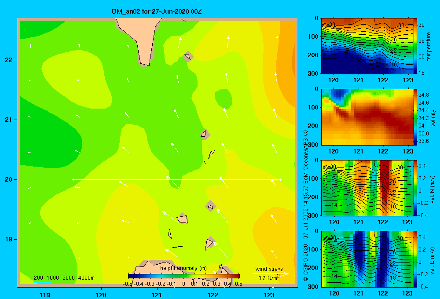Click the 300 depth label on salinity panel
Image resolution: width=440 pixels, height=299 pixels.
tap(313, 145)
